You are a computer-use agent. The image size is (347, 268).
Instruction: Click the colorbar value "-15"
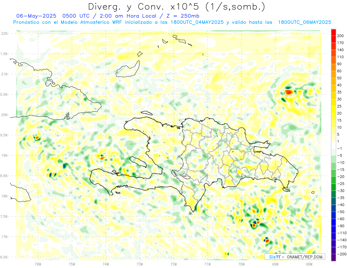[341, 169]
